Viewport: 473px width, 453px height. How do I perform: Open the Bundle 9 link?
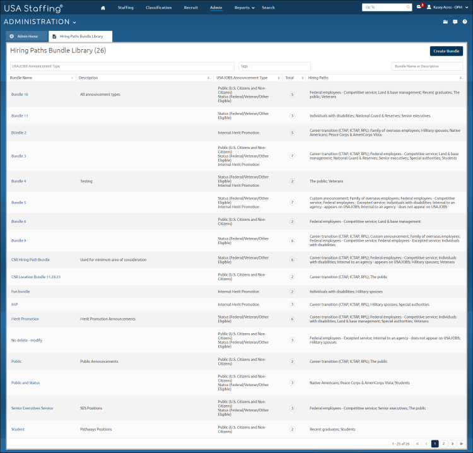click(x=19, y=240)
